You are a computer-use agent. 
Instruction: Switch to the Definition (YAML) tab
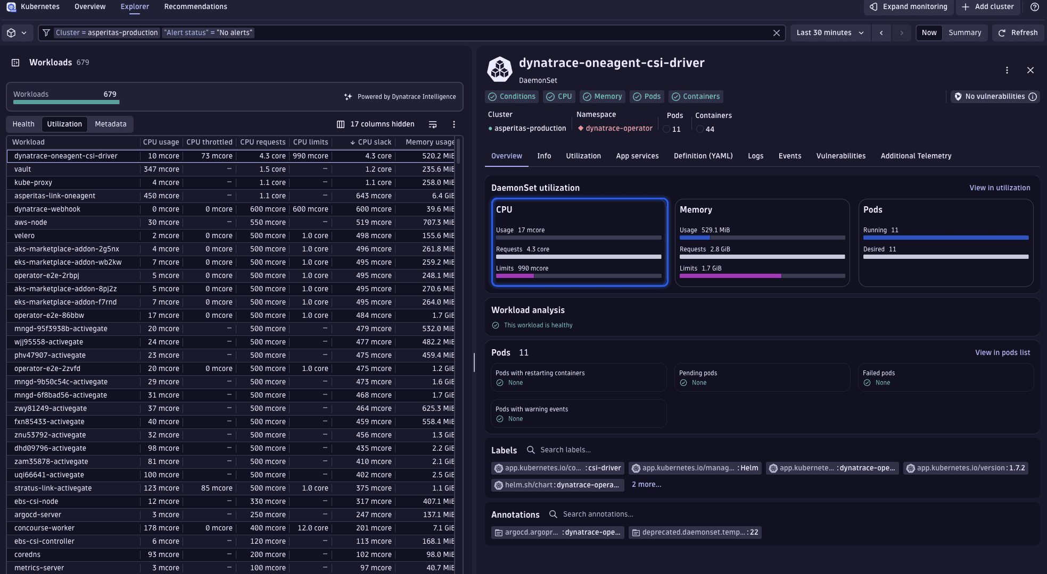[x=703, y=156]
